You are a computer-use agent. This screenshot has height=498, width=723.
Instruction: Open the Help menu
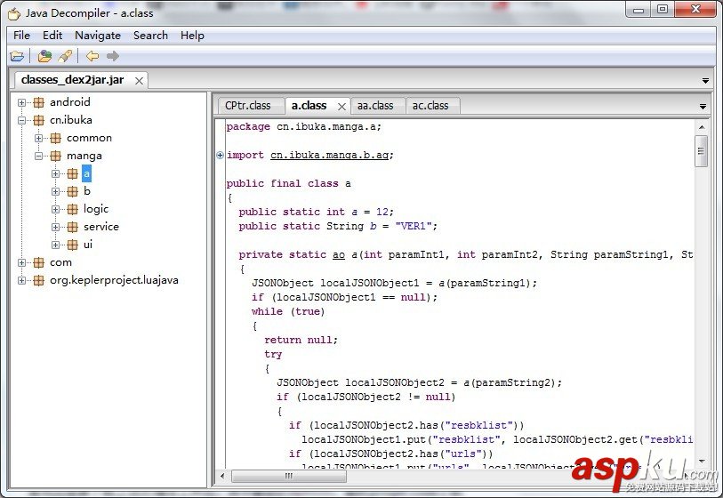(x=192, y=36)
